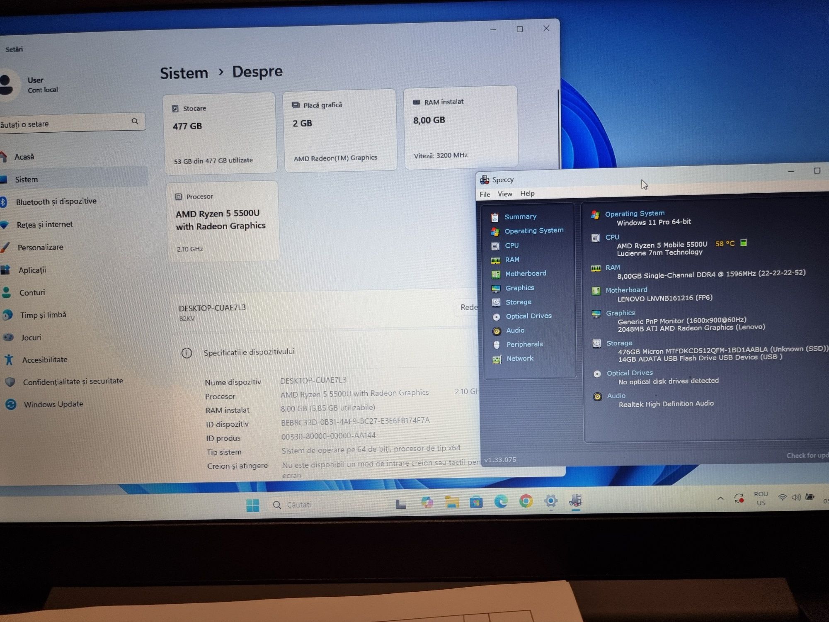Select Audio in Speccy sidebar
Screen dimensions: 829x622
(x=515, y=330)
